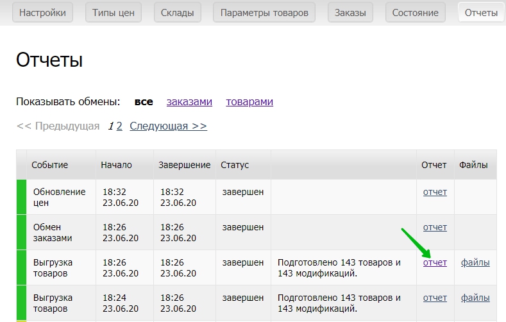Open отчет for 18:26 Выгрузка товаров
Screen dimensions: 506x322
pos(435,262)
